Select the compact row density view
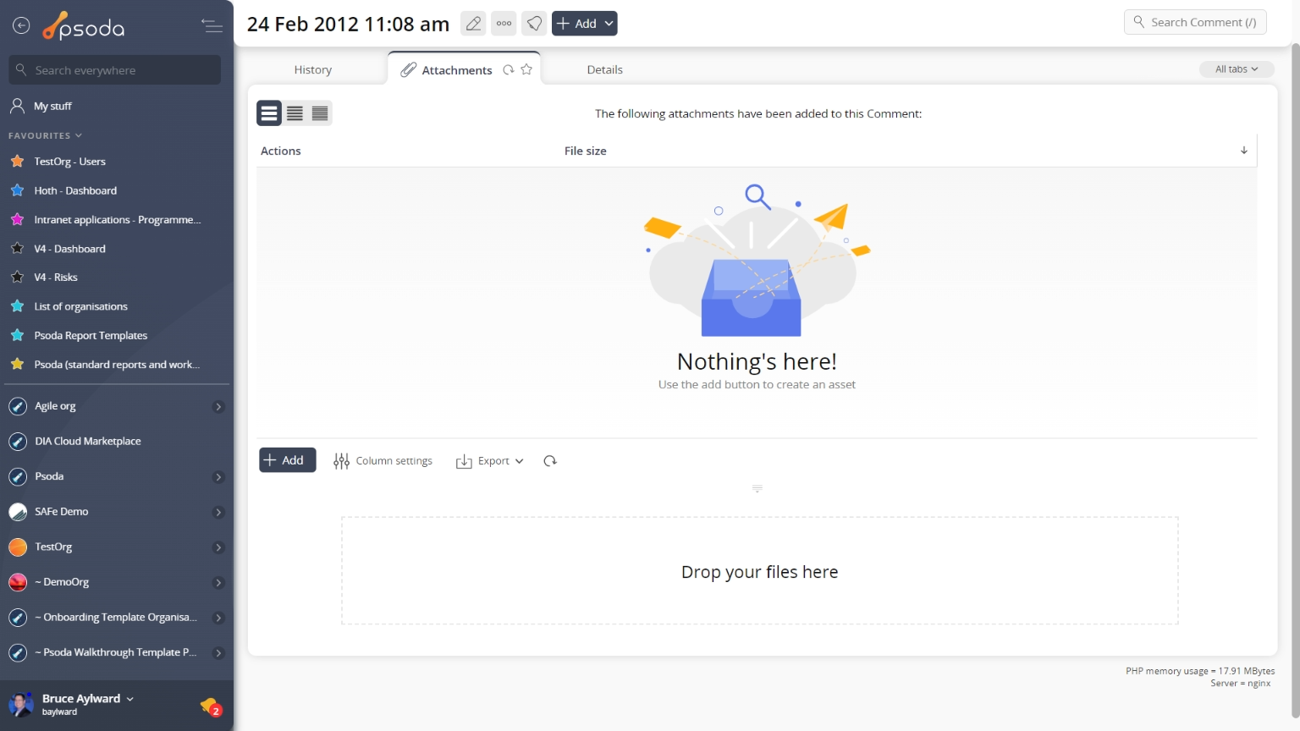This screenshot has height=731, width=1300. click(x=320, y=113)
